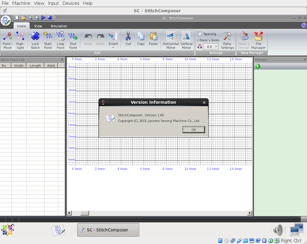Apply Horizontal Mirror

pyautogui.click(x=171, y=40)
